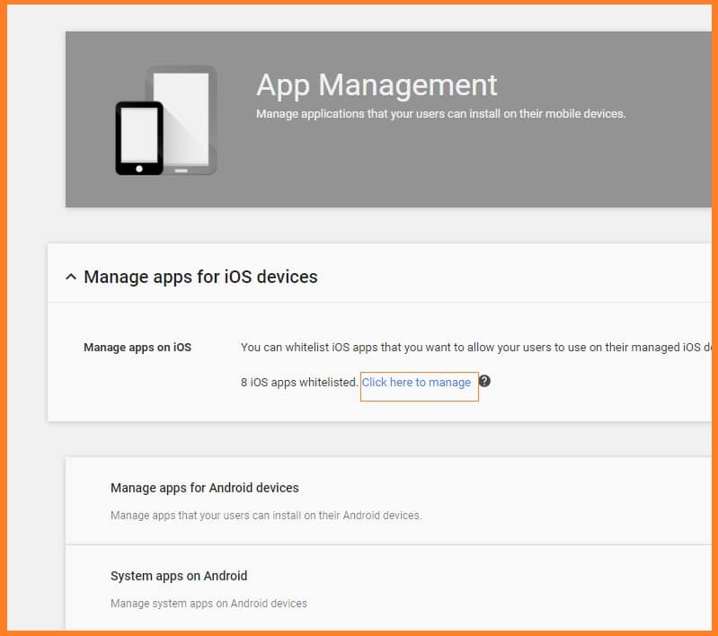This screenshot has width=718, height=636.
Task: Click 'Manage system apps on Android devices' description
Action: coord(208,604)
